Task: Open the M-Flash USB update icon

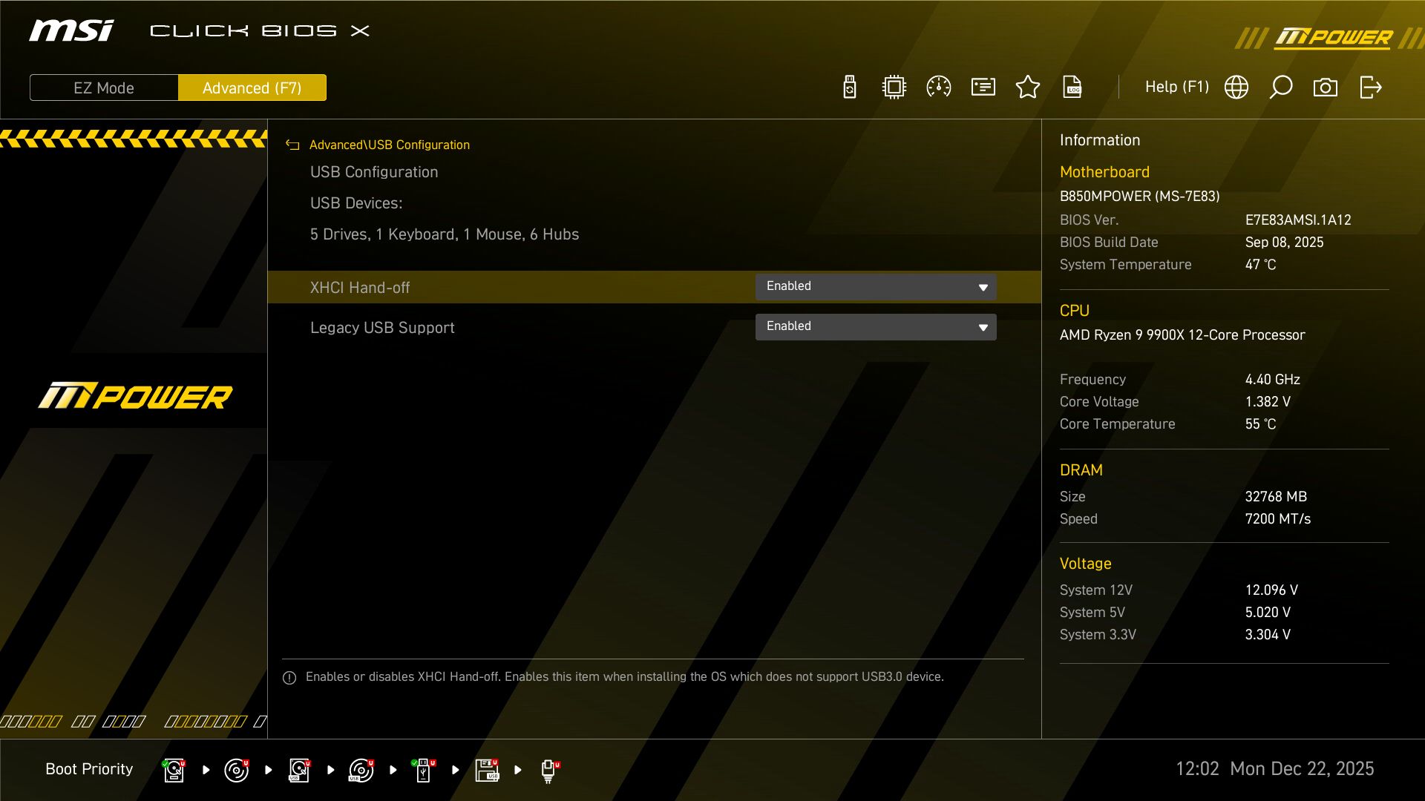Action: click(850, 88)
